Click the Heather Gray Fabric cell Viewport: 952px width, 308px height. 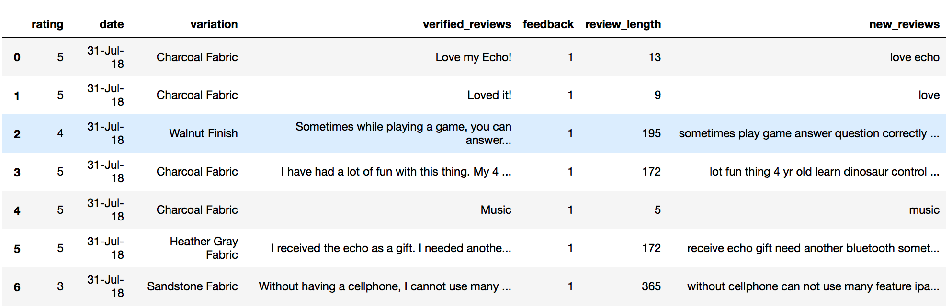click(x=204, y=248)
